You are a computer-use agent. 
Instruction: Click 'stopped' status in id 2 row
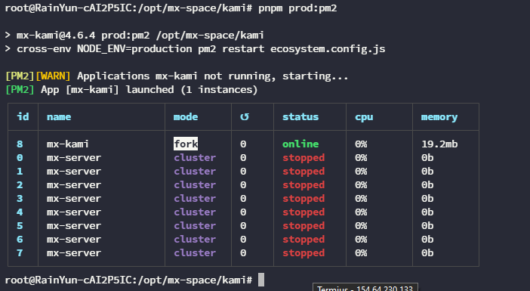[304, 185]
